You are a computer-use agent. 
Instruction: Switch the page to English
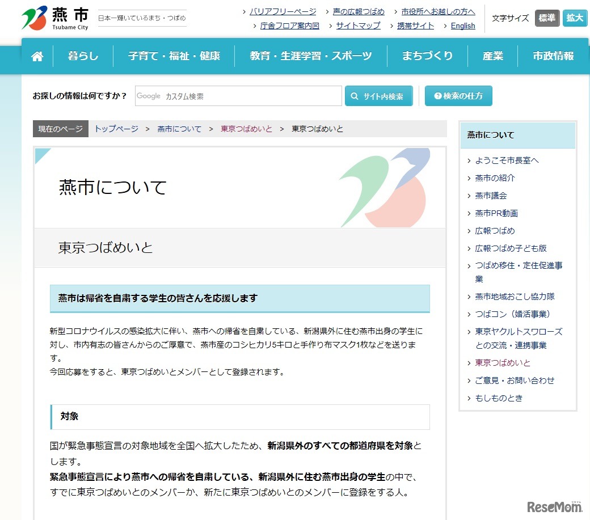pos(462,26)
